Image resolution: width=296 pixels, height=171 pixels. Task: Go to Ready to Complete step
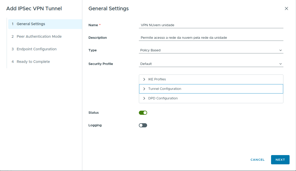pyautogui.click(x=33, y=62)
